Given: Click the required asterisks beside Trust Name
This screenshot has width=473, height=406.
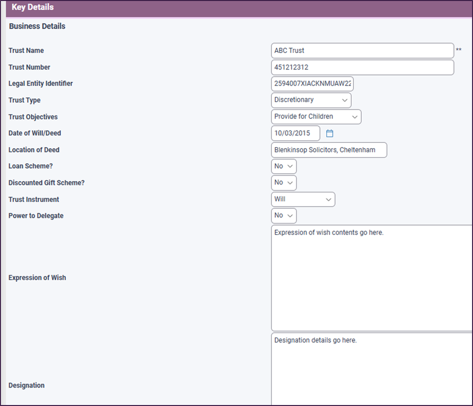Looking at the screenshot, I should (458, 50).
